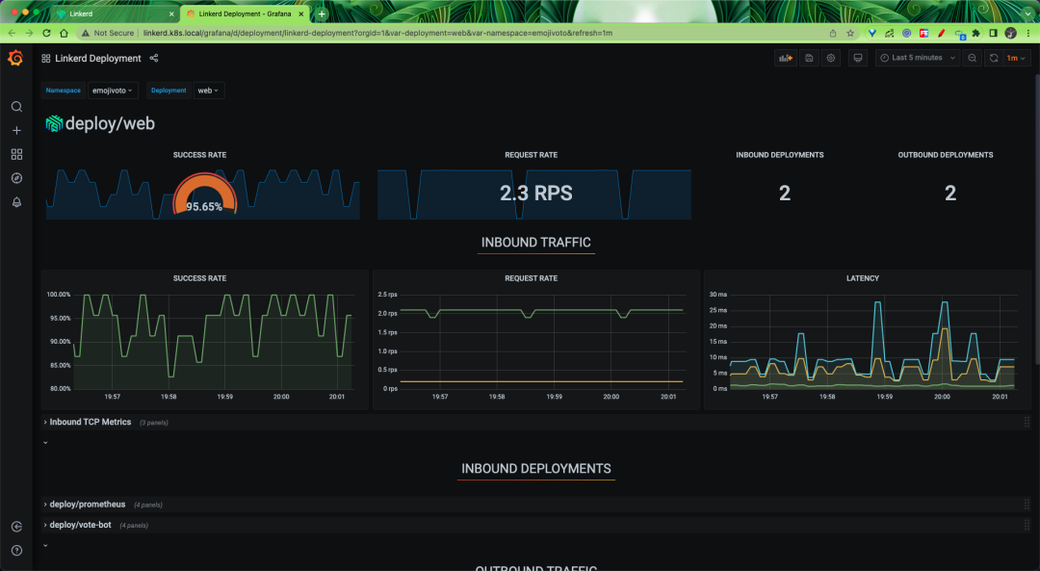Click the Linkerd Deployment dashboard title

point(98,59)
